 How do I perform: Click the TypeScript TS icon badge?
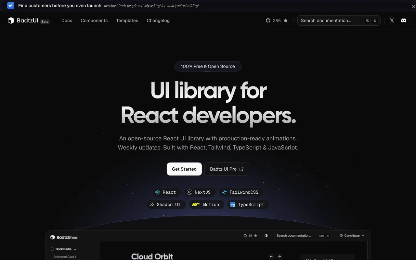tap(233, 204)
